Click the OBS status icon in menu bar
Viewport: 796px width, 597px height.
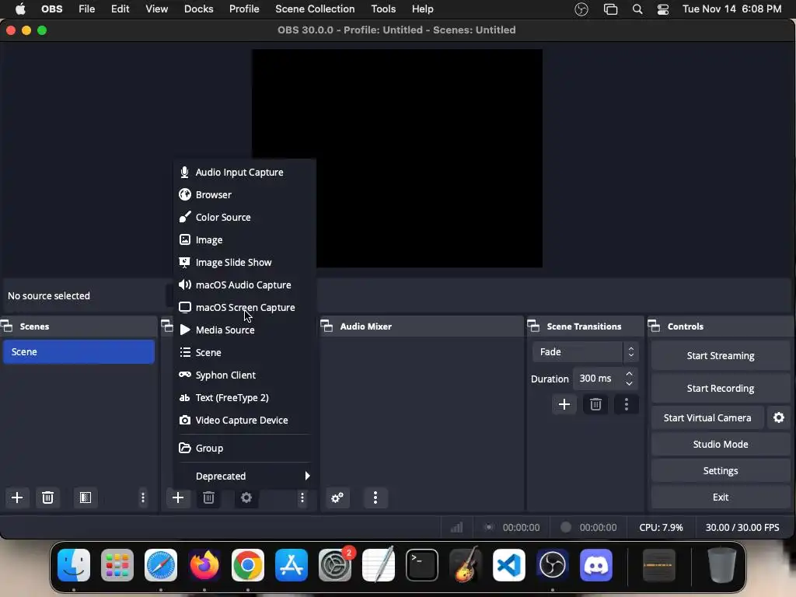[581, 9]
